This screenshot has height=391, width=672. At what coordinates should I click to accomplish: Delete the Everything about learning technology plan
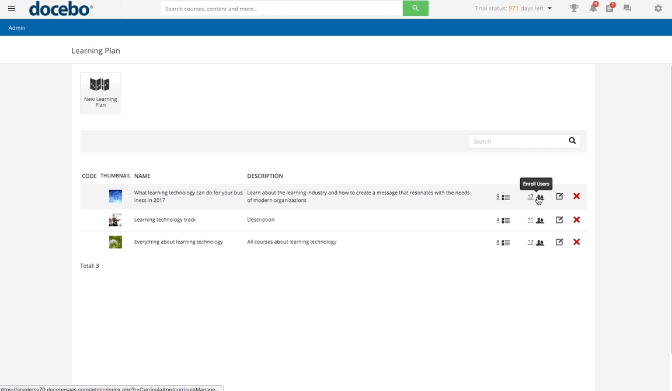tap(576, 242)
